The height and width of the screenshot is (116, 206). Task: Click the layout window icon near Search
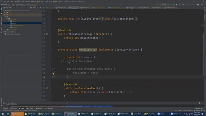(x=202, y=5)
